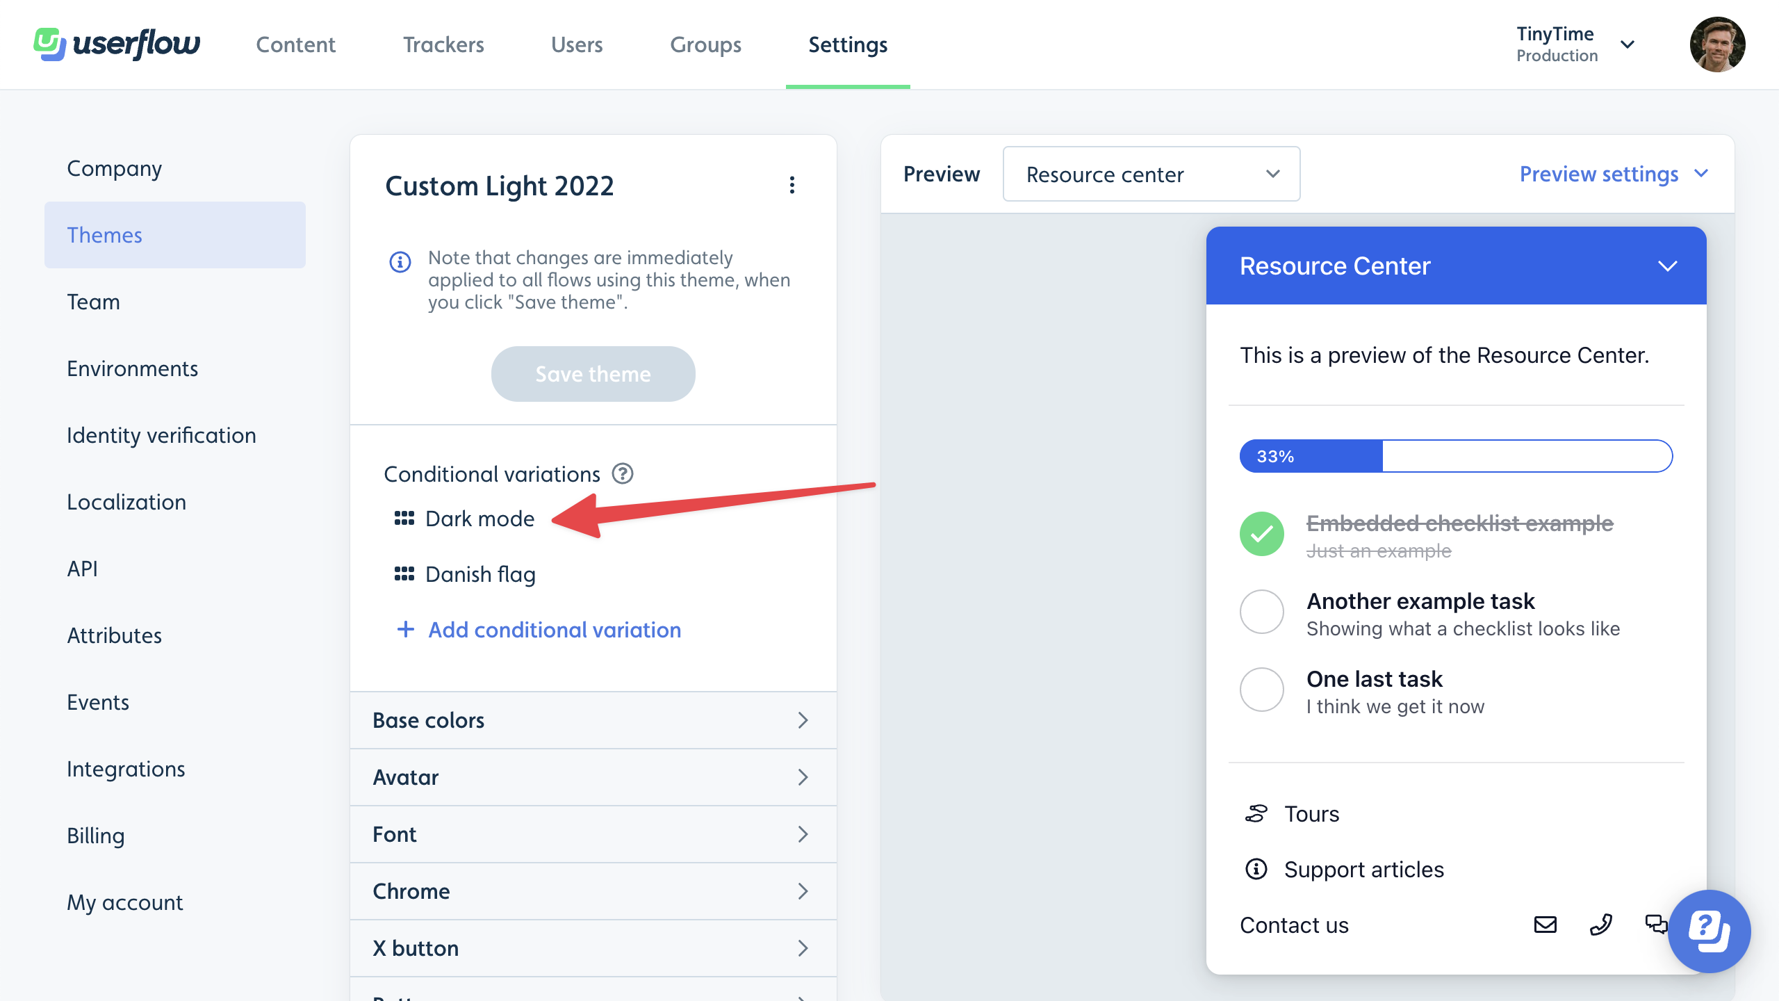The image size is (1779, 1001).
Task: Open the Resource Center preview dropdown
Action: (x=1150, y=172)
